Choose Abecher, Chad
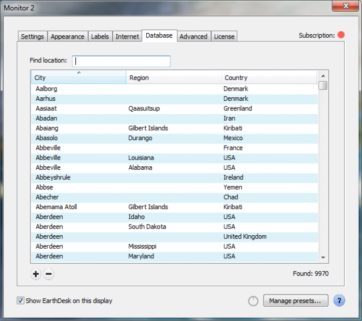Viewport: 362px width, 321px height. pos(175,197)
